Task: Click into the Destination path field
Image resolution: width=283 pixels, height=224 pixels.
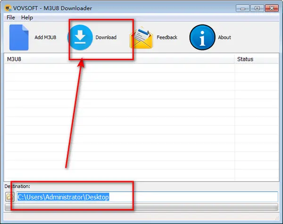Action: tap(147, 197)
